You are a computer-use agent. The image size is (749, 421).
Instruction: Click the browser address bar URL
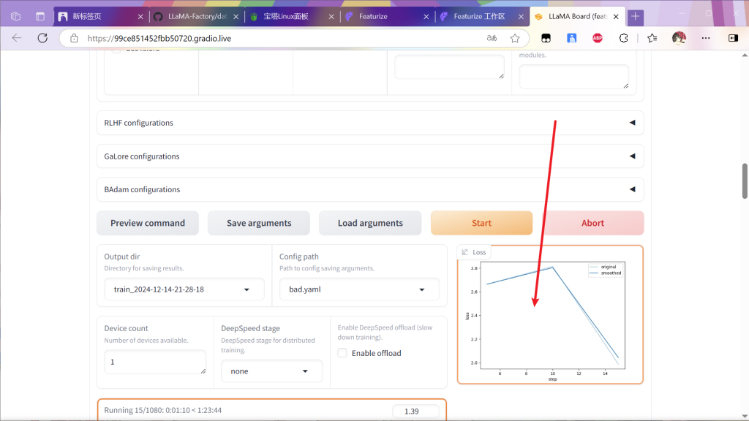click(159, 38)
